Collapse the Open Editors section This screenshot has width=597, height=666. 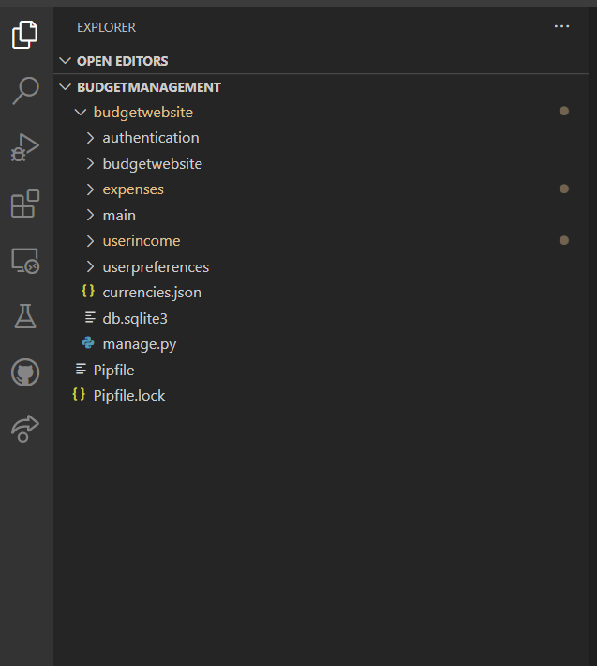[65, 61]
